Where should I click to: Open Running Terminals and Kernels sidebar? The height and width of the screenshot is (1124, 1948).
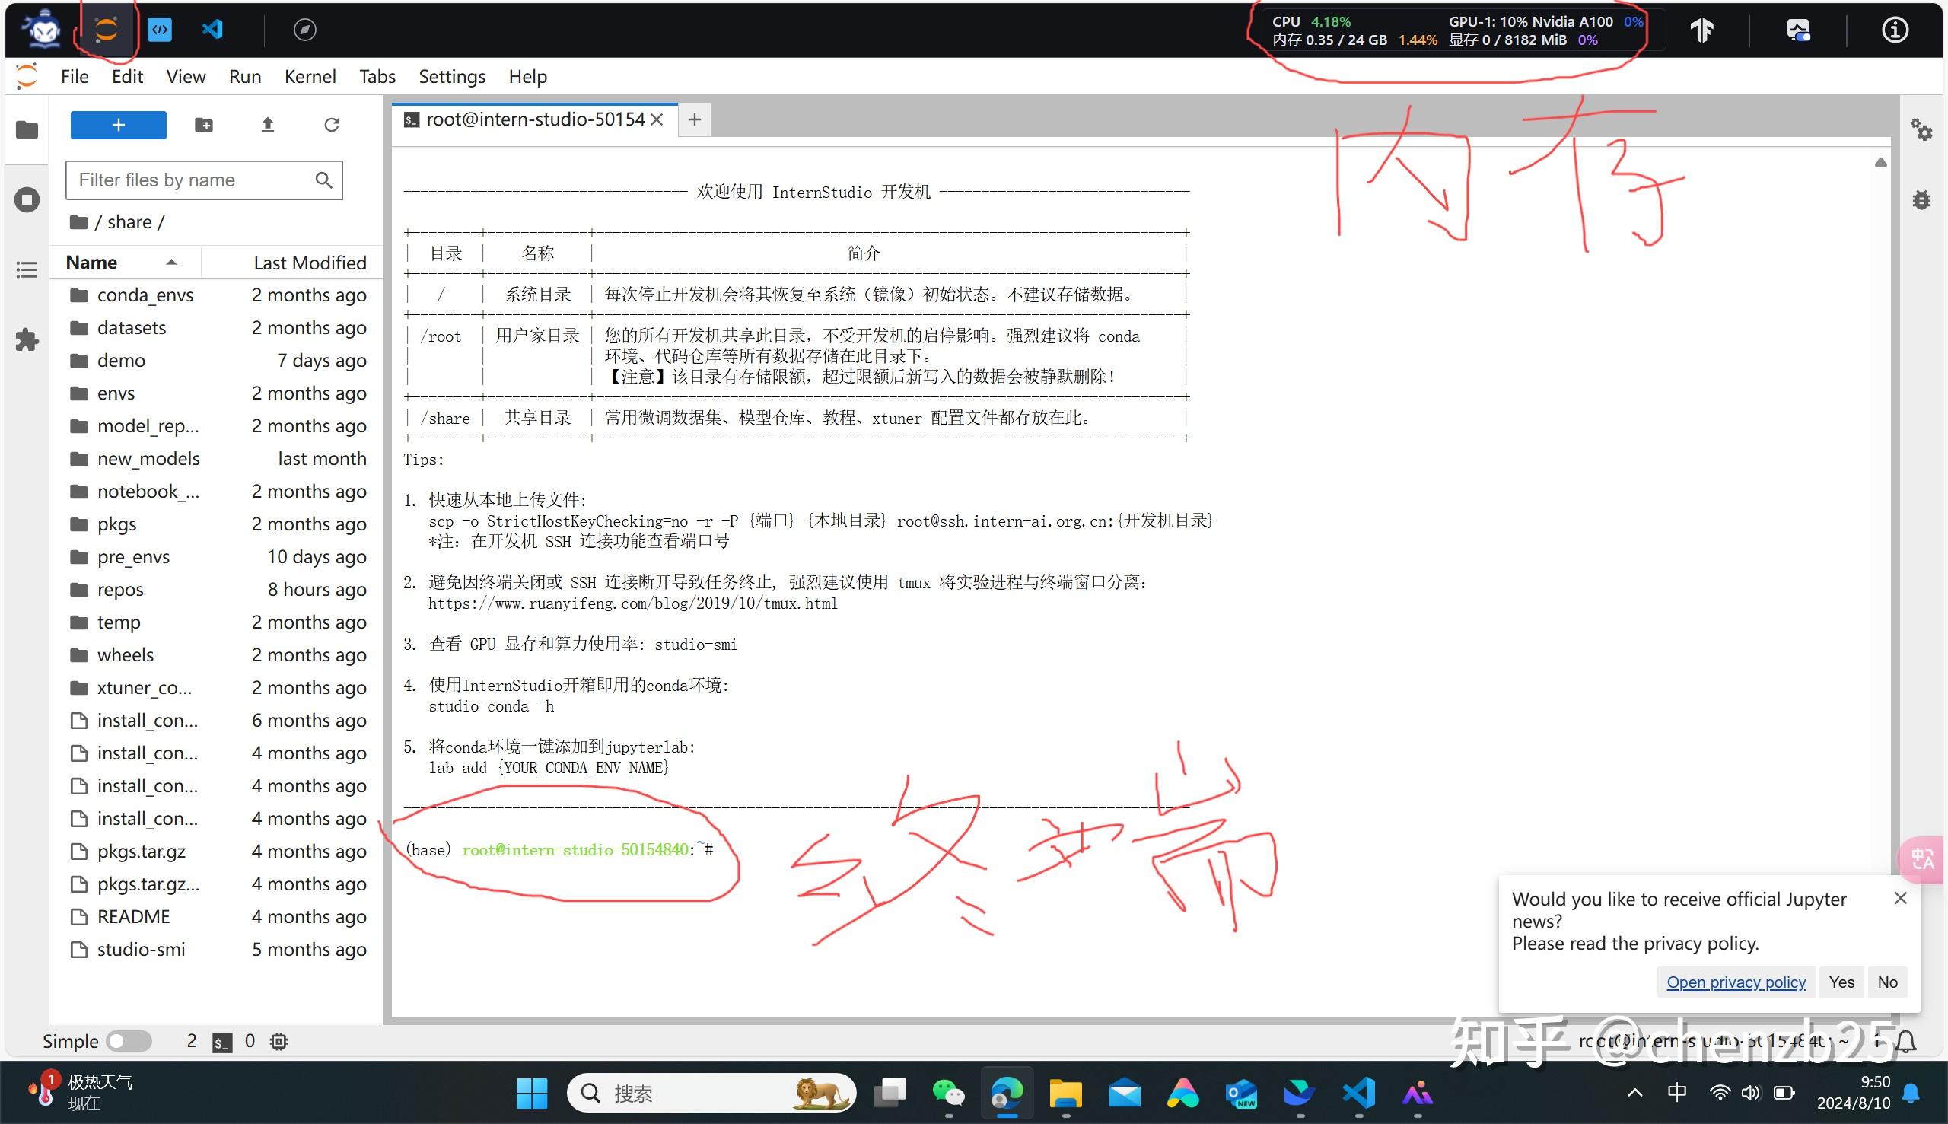pos(27,200)
